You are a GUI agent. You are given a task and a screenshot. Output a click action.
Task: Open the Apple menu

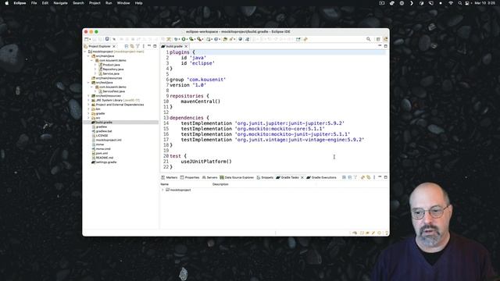click(7, 3)
